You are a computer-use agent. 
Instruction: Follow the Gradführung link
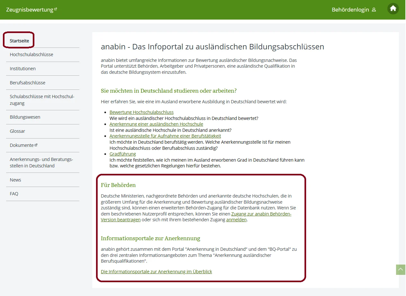tap(123, 154)
